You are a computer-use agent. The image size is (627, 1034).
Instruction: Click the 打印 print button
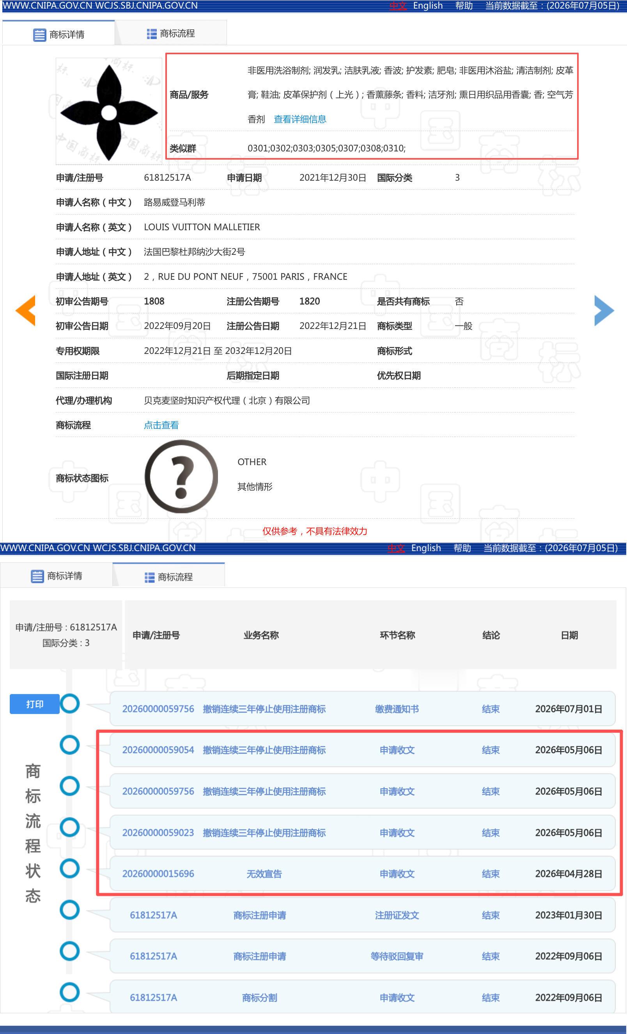pyautogui.click(x=34, y=704)
